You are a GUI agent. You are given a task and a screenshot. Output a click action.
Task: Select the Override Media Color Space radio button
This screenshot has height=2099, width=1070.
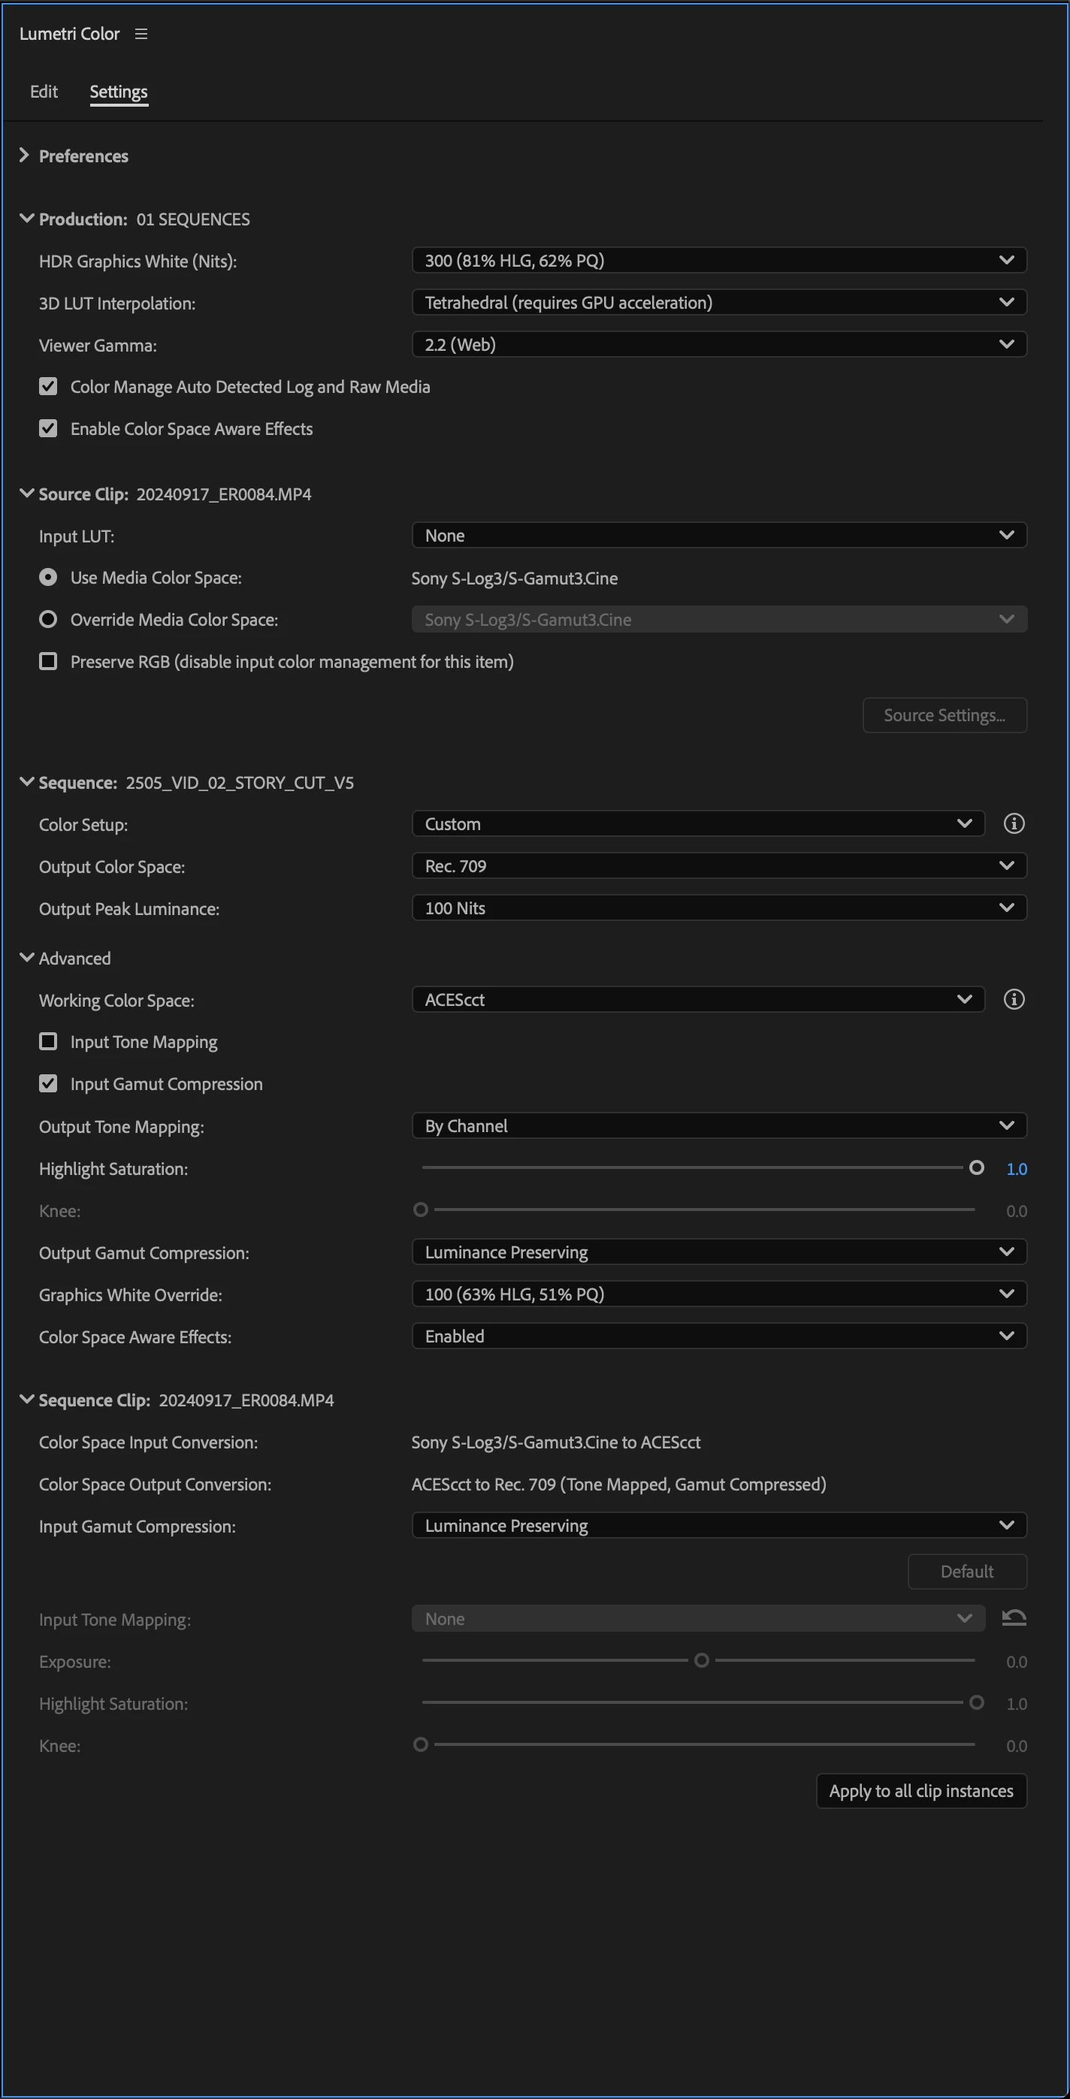pyautogui.click(x=49, y=619)
